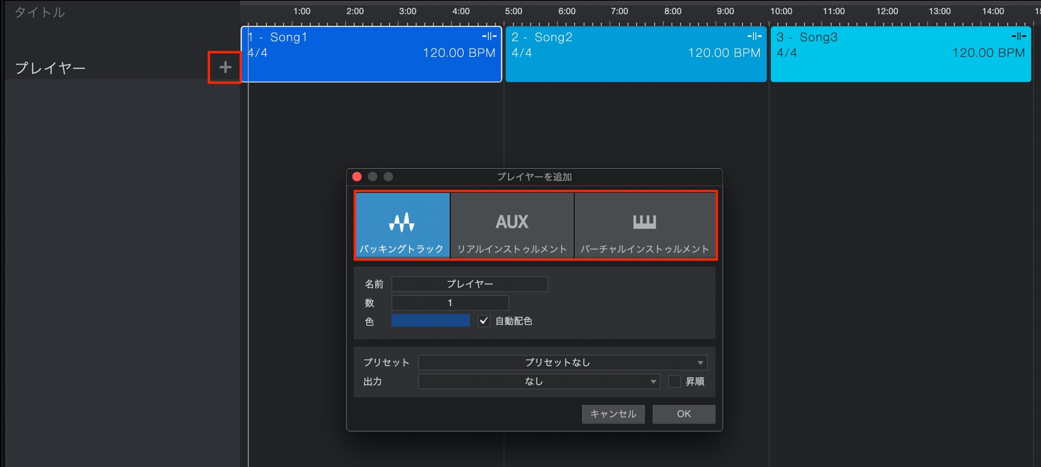The image size is (1041, 467).
Task: Click Song2 120.00 BPM value
Action: pyautogui.click(x=724, y=53)
